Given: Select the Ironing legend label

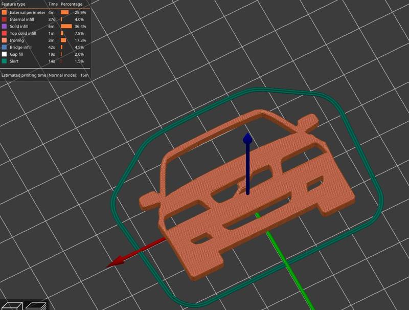Looking at the screenshot, I should click(x=17, y=40).
